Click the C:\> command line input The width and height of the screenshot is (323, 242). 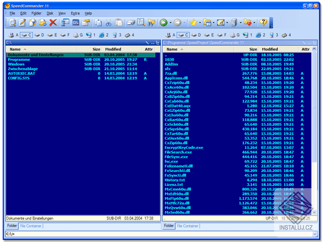tap(159, 234)
